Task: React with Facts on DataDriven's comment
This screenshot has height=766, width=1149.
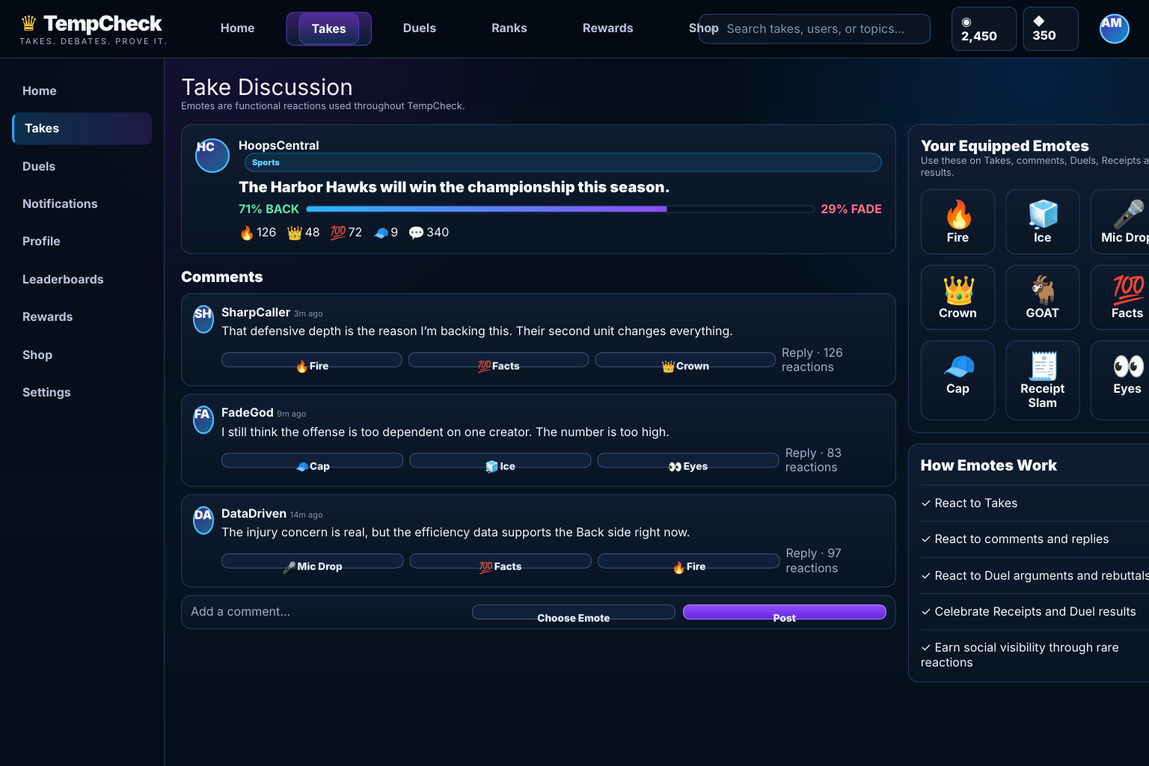Action: click(500, 561)
